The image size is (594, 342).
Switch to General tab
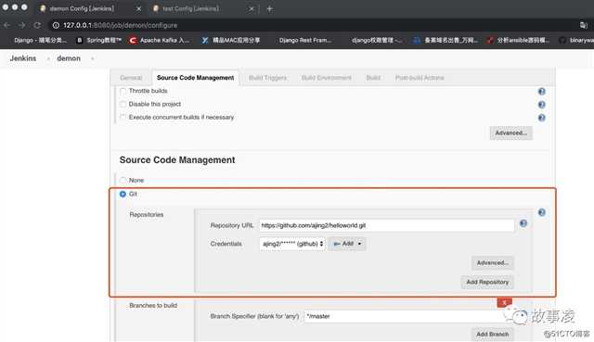pos(131,78)
